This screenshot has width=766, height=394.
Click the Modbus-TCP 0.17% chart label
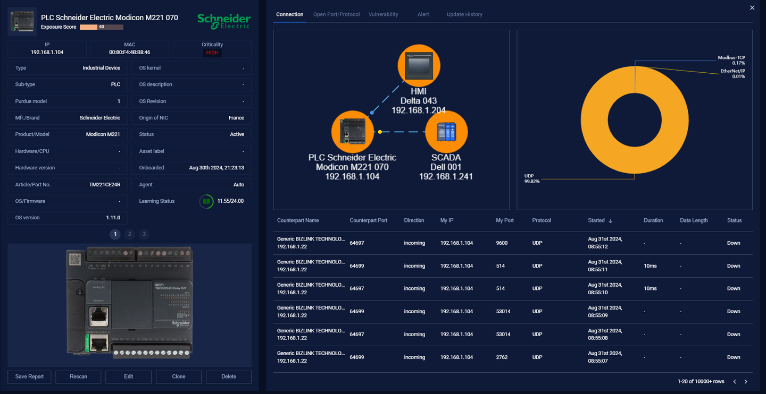click(731, 60)
